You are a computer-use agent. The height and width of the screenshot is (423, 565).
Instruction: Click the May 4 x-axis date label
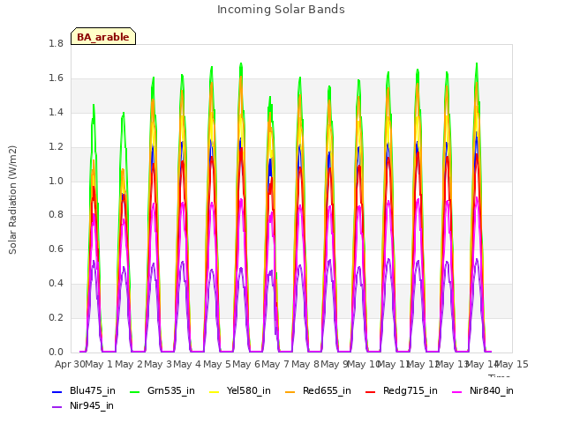point(187,365)
